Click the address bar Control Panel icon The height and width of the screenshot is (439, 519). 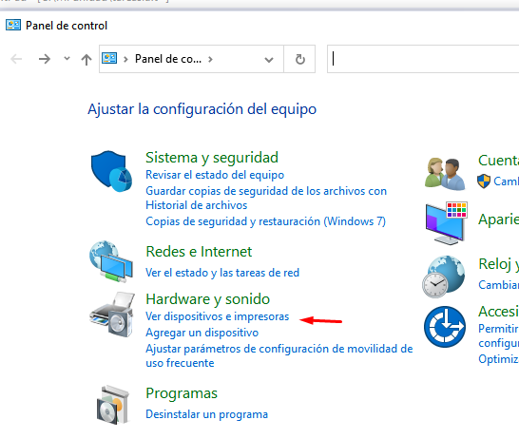[x=109, y=59]
